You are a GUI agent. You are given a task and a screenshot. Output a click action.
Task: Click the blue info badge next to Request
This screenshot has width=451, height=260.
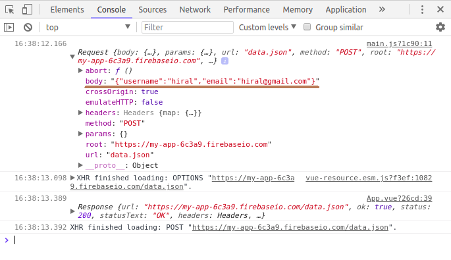click(x=225, y=61)
